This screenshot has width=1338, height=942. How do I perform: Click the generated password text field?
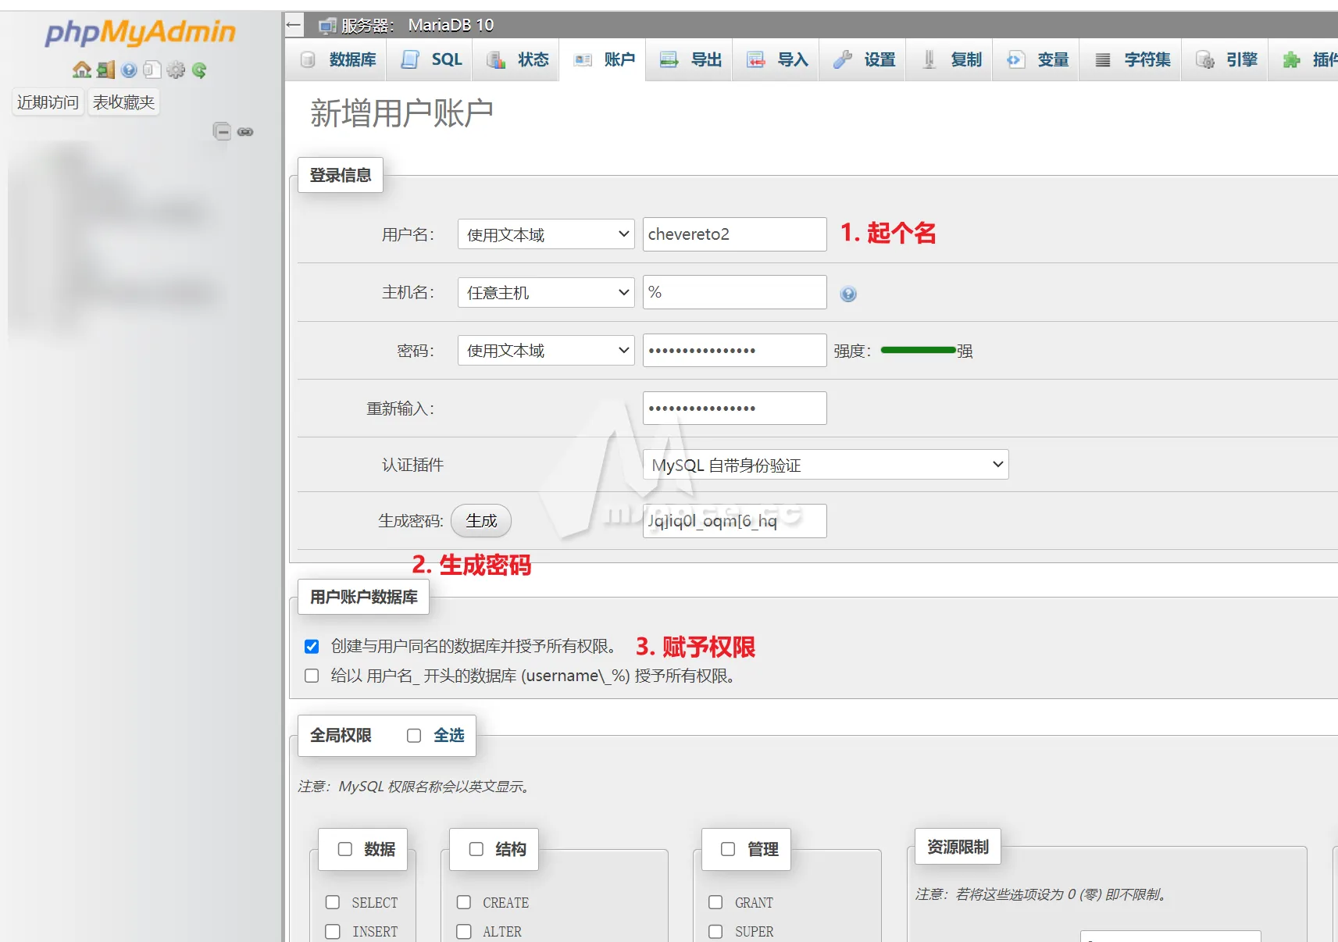[x=734, y=521]
